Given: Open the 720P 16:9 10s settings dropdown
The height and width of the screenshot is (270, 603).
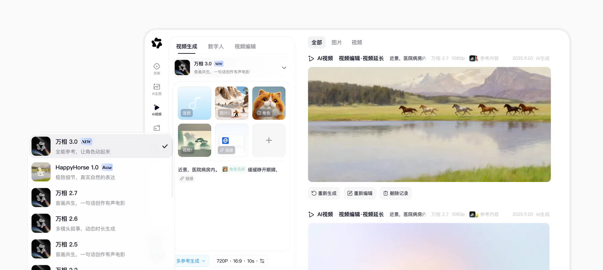Looking at the screenshot, I should click(241, 261).
